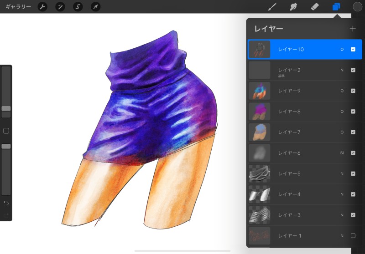Show レイヤー1 using its empty checkbox

[x=353, y=236]
